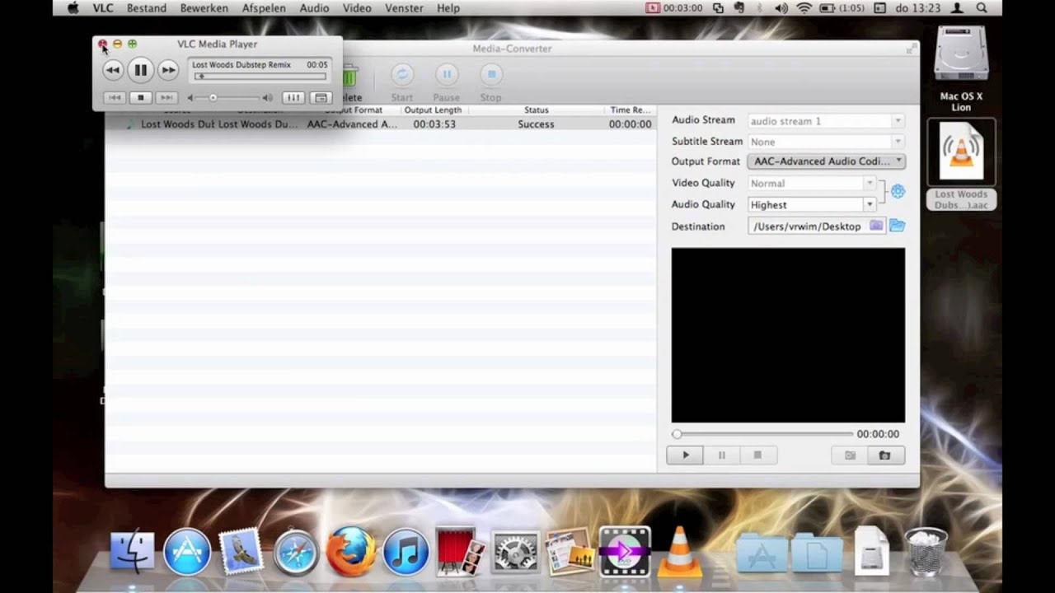
Task: Open the Venster menu
Action: pyautogui.click(x=404, y=8)
